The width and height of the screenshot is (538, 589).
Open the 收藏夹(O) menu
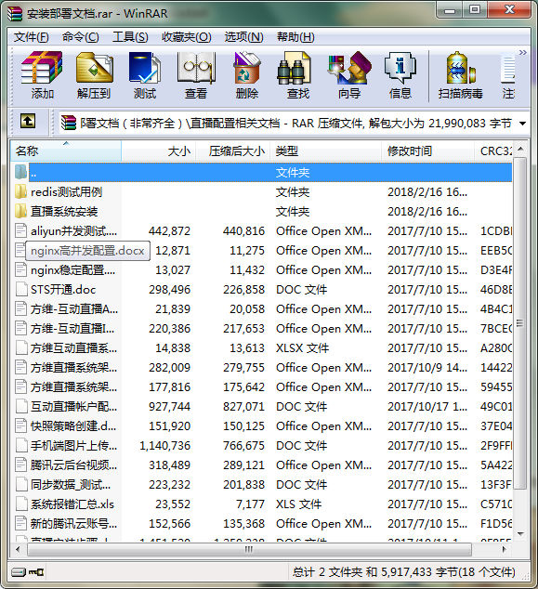(x=187, y=37)
